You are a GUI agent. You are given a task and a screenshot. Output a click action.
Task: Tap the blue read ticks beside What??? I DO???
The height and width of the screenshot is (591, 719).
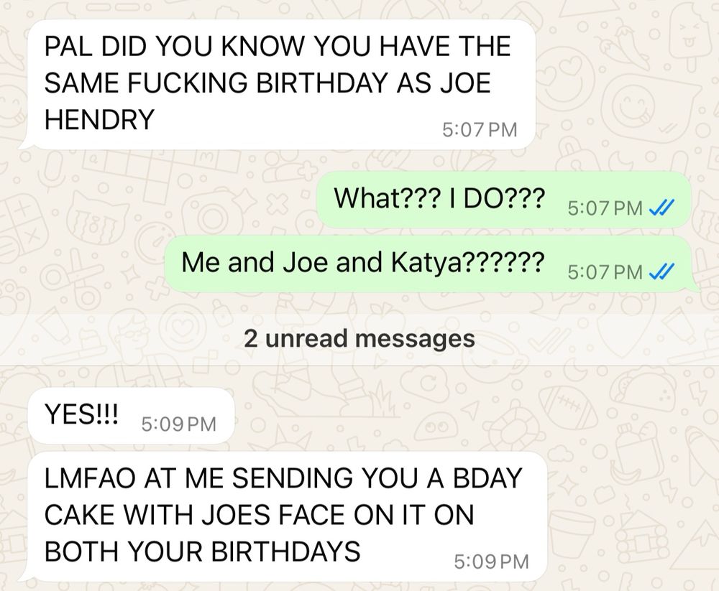(661, 208)
